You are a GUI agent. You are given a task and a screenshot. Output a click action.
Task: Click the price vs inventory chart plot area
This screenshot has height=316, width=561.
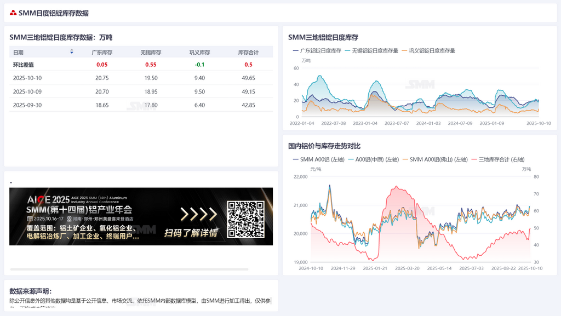pos(420,219)
